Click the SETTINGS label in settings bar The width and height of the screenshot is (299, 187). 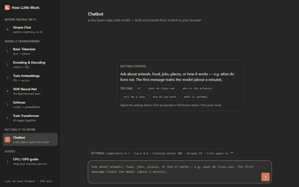click(x=97, y=153)
